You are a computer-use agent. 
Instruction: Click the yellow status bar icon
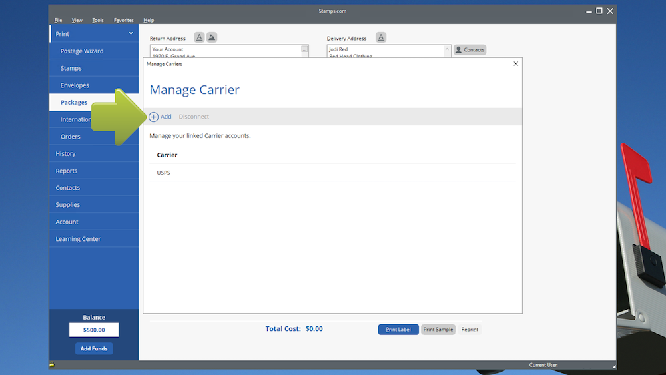click(x=52, y=365)
